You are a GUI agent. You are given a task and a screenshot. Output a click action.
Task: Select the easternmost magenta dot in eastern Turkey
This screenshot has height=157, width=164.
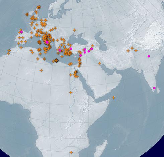(x=91, y=49)
